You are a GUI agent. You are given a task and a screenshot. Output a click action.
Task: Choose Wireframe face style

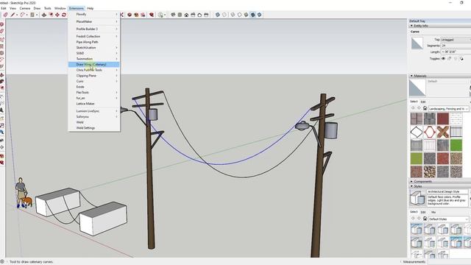coord(233,15)
